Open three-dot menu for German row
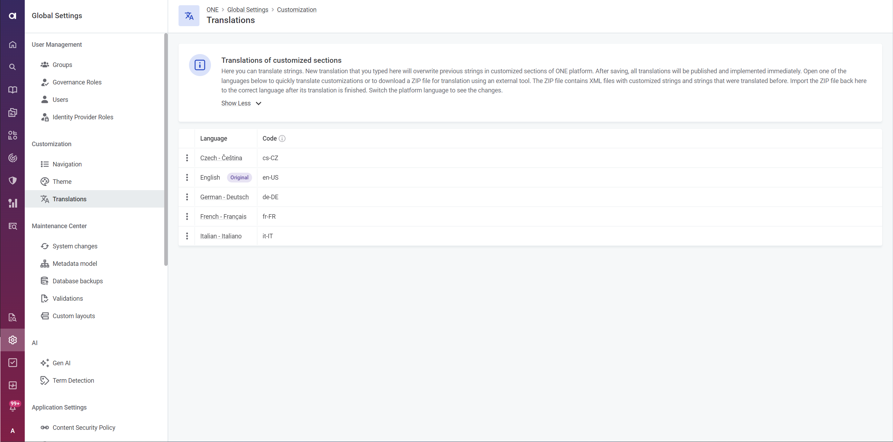Image resolution: width=893 pixels, height=442 pixels. 187,197
